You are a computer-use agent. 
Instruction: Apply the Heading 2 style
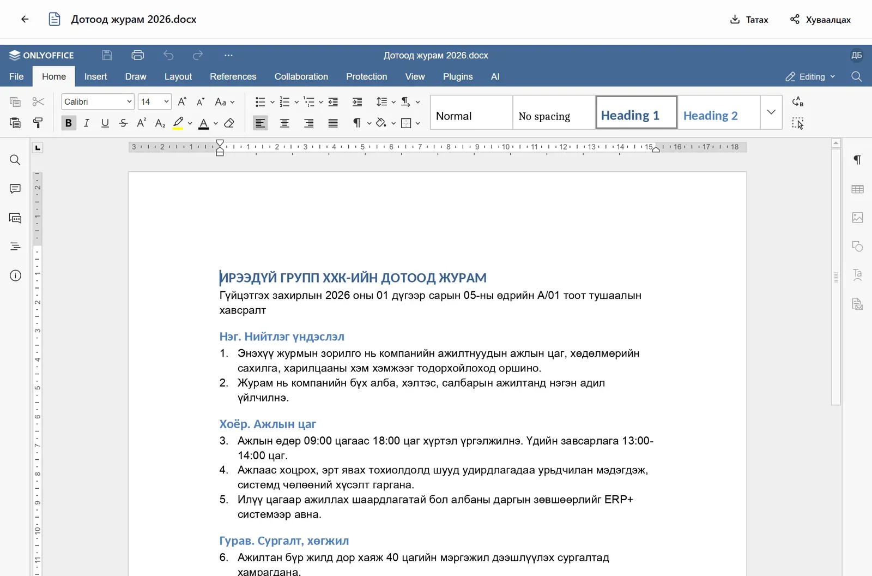(718, 112)
